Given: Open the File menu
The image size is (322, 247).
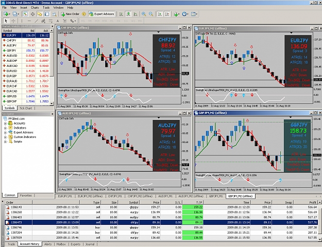Looking at the screenshot, I should [x=5, y=8].
